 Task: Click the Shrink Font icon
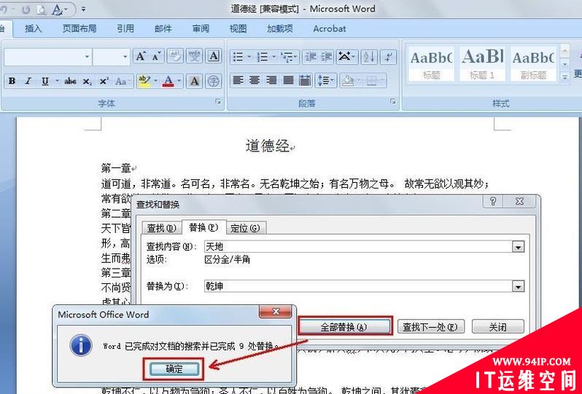[x=156, y=56]
